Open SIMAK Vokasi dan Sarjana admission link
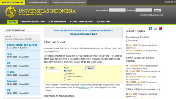Viewport: 176px width, 99px height. 22,45
